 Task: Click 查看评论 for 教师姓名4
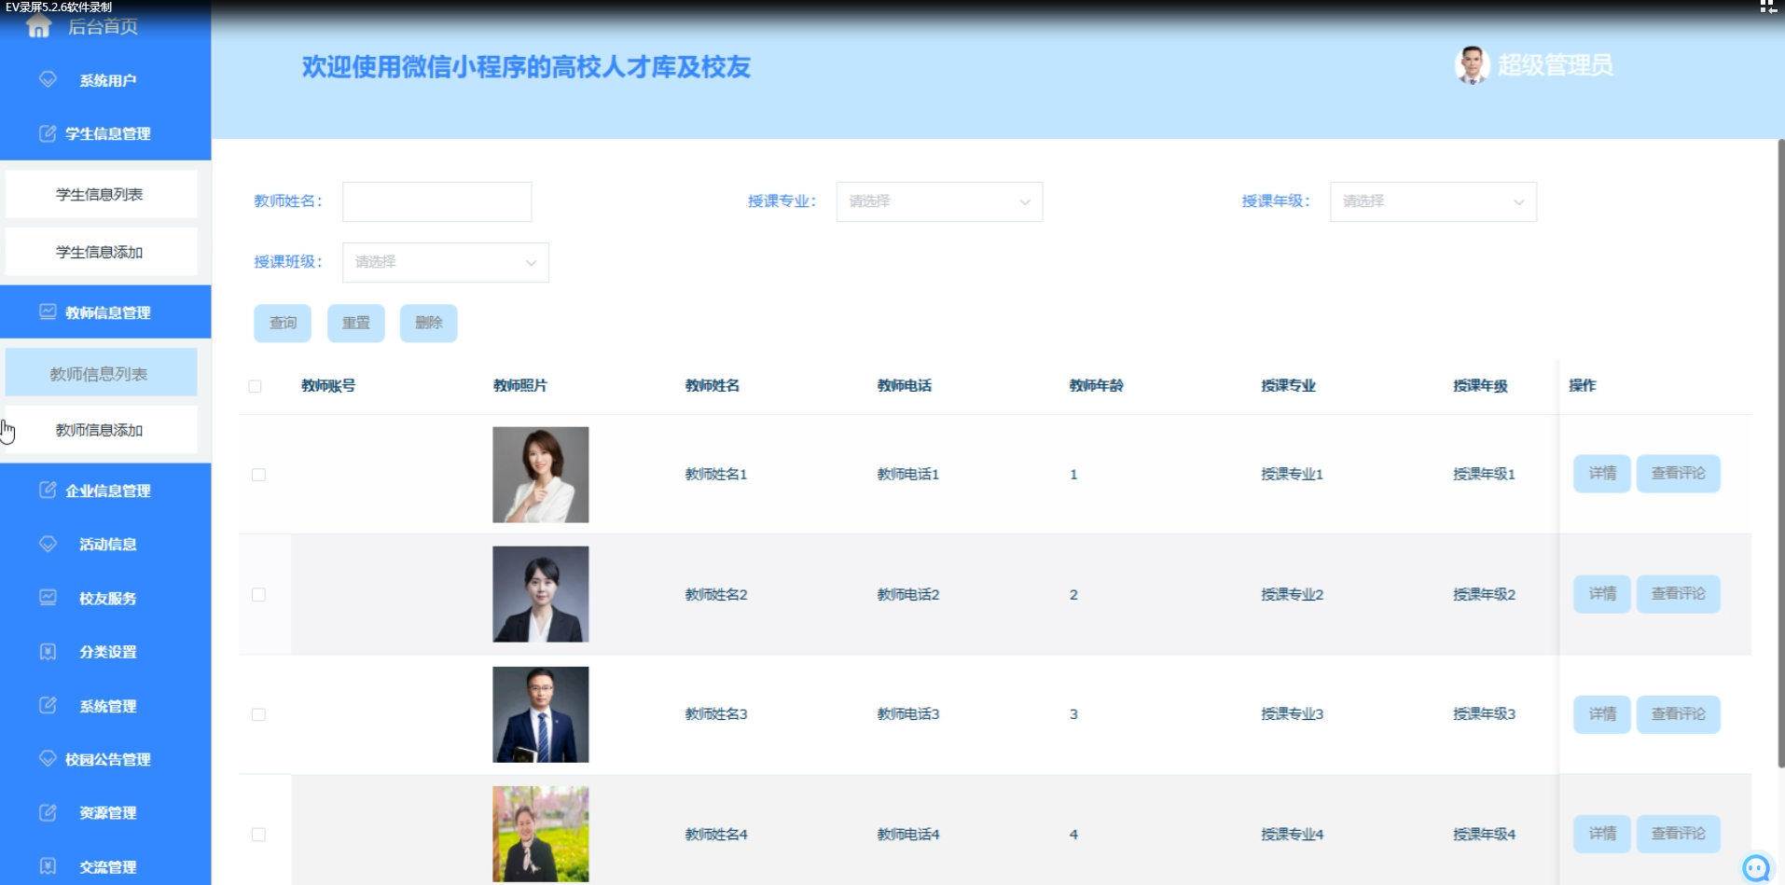pos(1678,834)
